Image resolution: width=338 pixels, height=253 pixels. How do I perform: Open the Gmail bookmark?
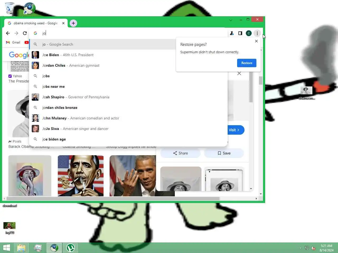pos(13,42)
